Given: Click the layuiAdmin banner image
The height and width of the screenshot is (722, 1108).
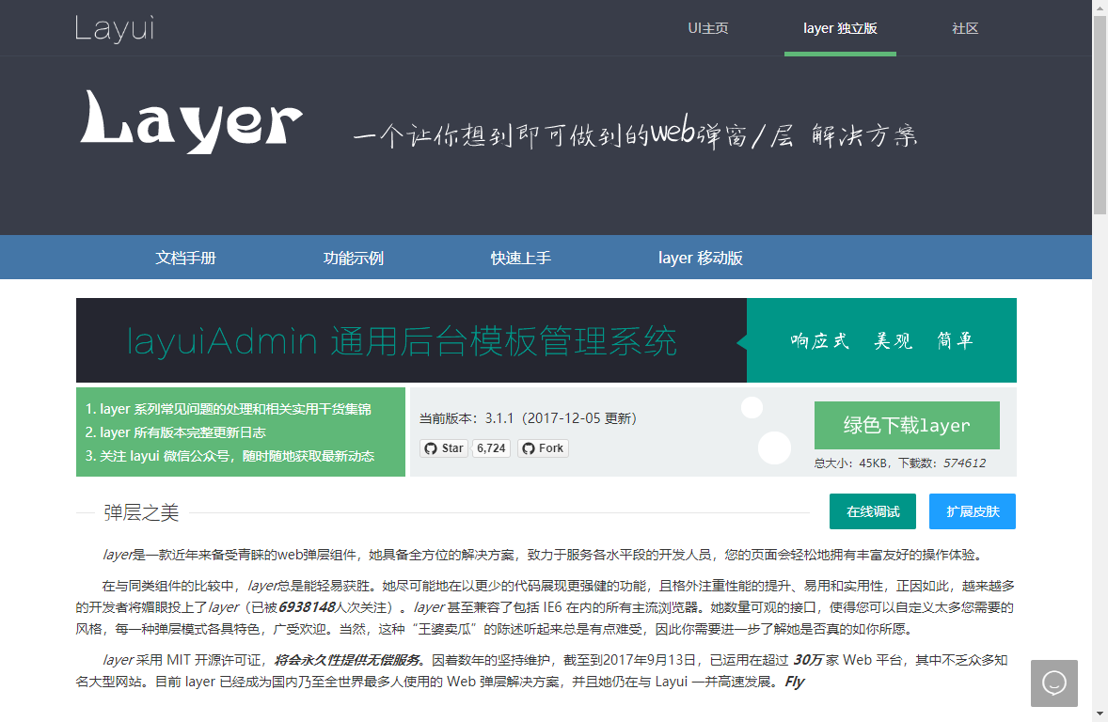Looking at the screenshot, I should pos(546,340).
